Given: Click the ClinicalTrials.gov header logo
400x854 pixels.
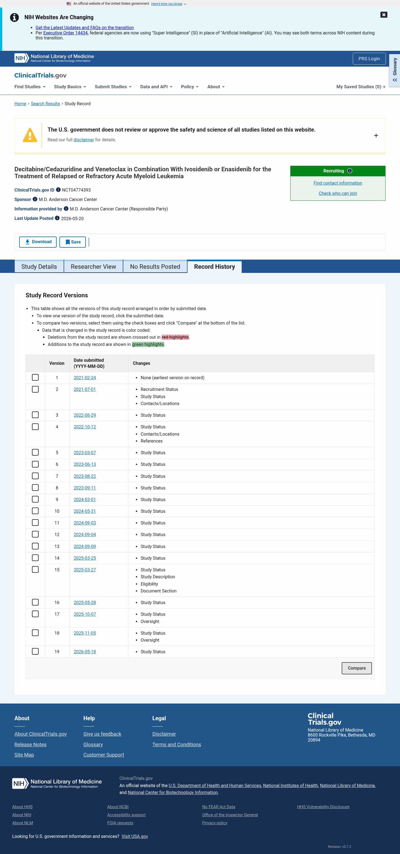Looking at the screenshot, I should point(41,75).
